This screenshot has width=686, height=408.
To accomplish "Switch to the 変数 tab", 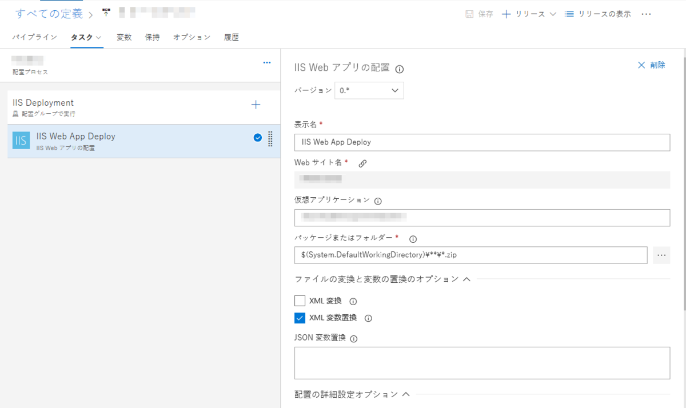I will (124, 37).
